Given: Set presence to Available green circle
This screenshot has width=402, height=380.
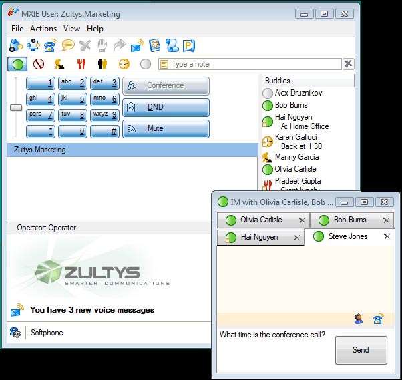Looking at the screenshot, I should [17, 64].
